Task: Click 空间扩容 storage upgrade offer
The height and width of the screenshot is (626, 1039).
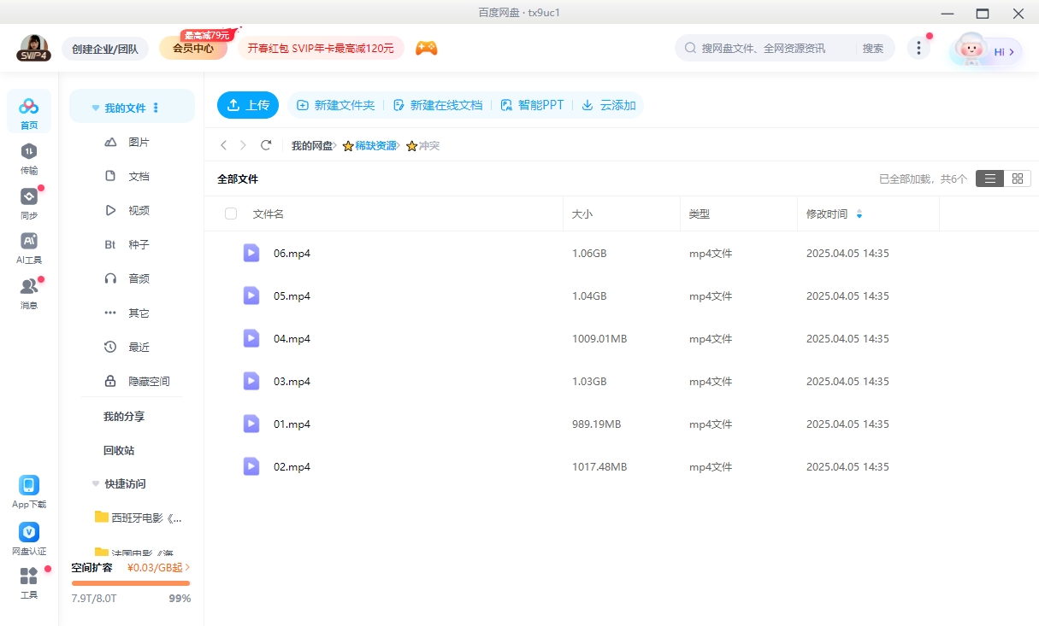Action: click(x=92, y=567)
